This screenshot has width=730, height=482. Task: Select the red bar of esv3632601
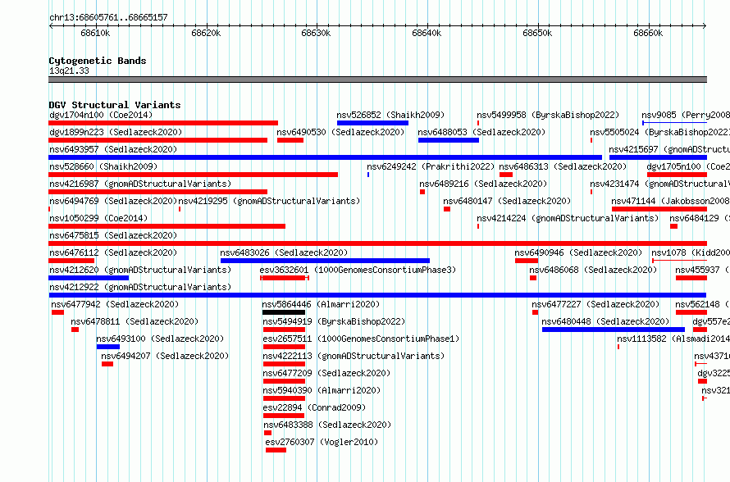pyautogui.click(x=285, y=278)
